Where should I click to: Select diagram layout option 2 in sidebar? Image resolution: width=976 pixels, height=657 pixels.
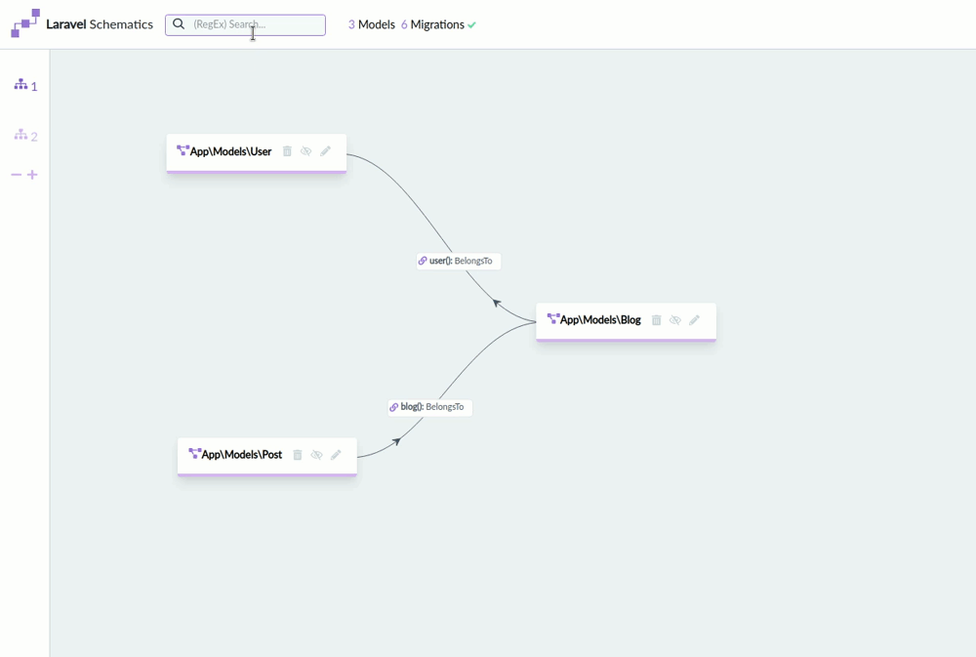pyautogui.click(x=25, y=135)
